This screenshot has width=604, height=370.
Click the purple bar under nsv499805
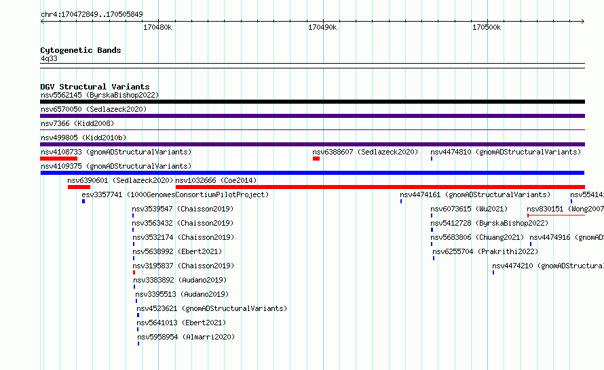pos(312,144)
